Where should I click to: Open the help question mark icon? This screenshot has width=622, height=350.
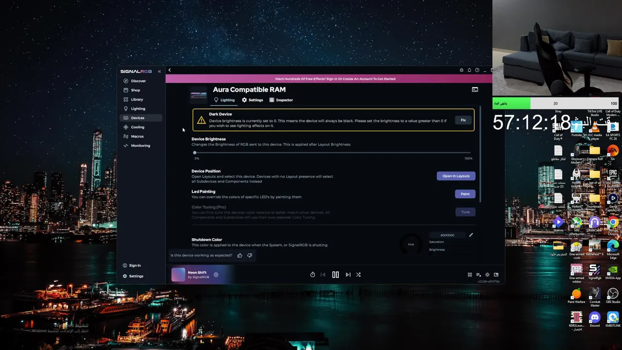[477, 70]
